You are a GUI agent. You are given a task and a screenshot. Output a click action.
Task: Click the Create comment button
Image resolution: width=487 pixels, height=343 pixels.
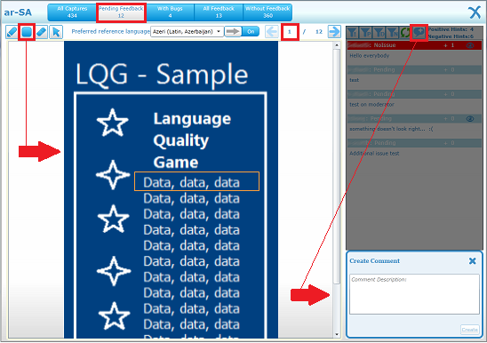click(x=469, y=330)
